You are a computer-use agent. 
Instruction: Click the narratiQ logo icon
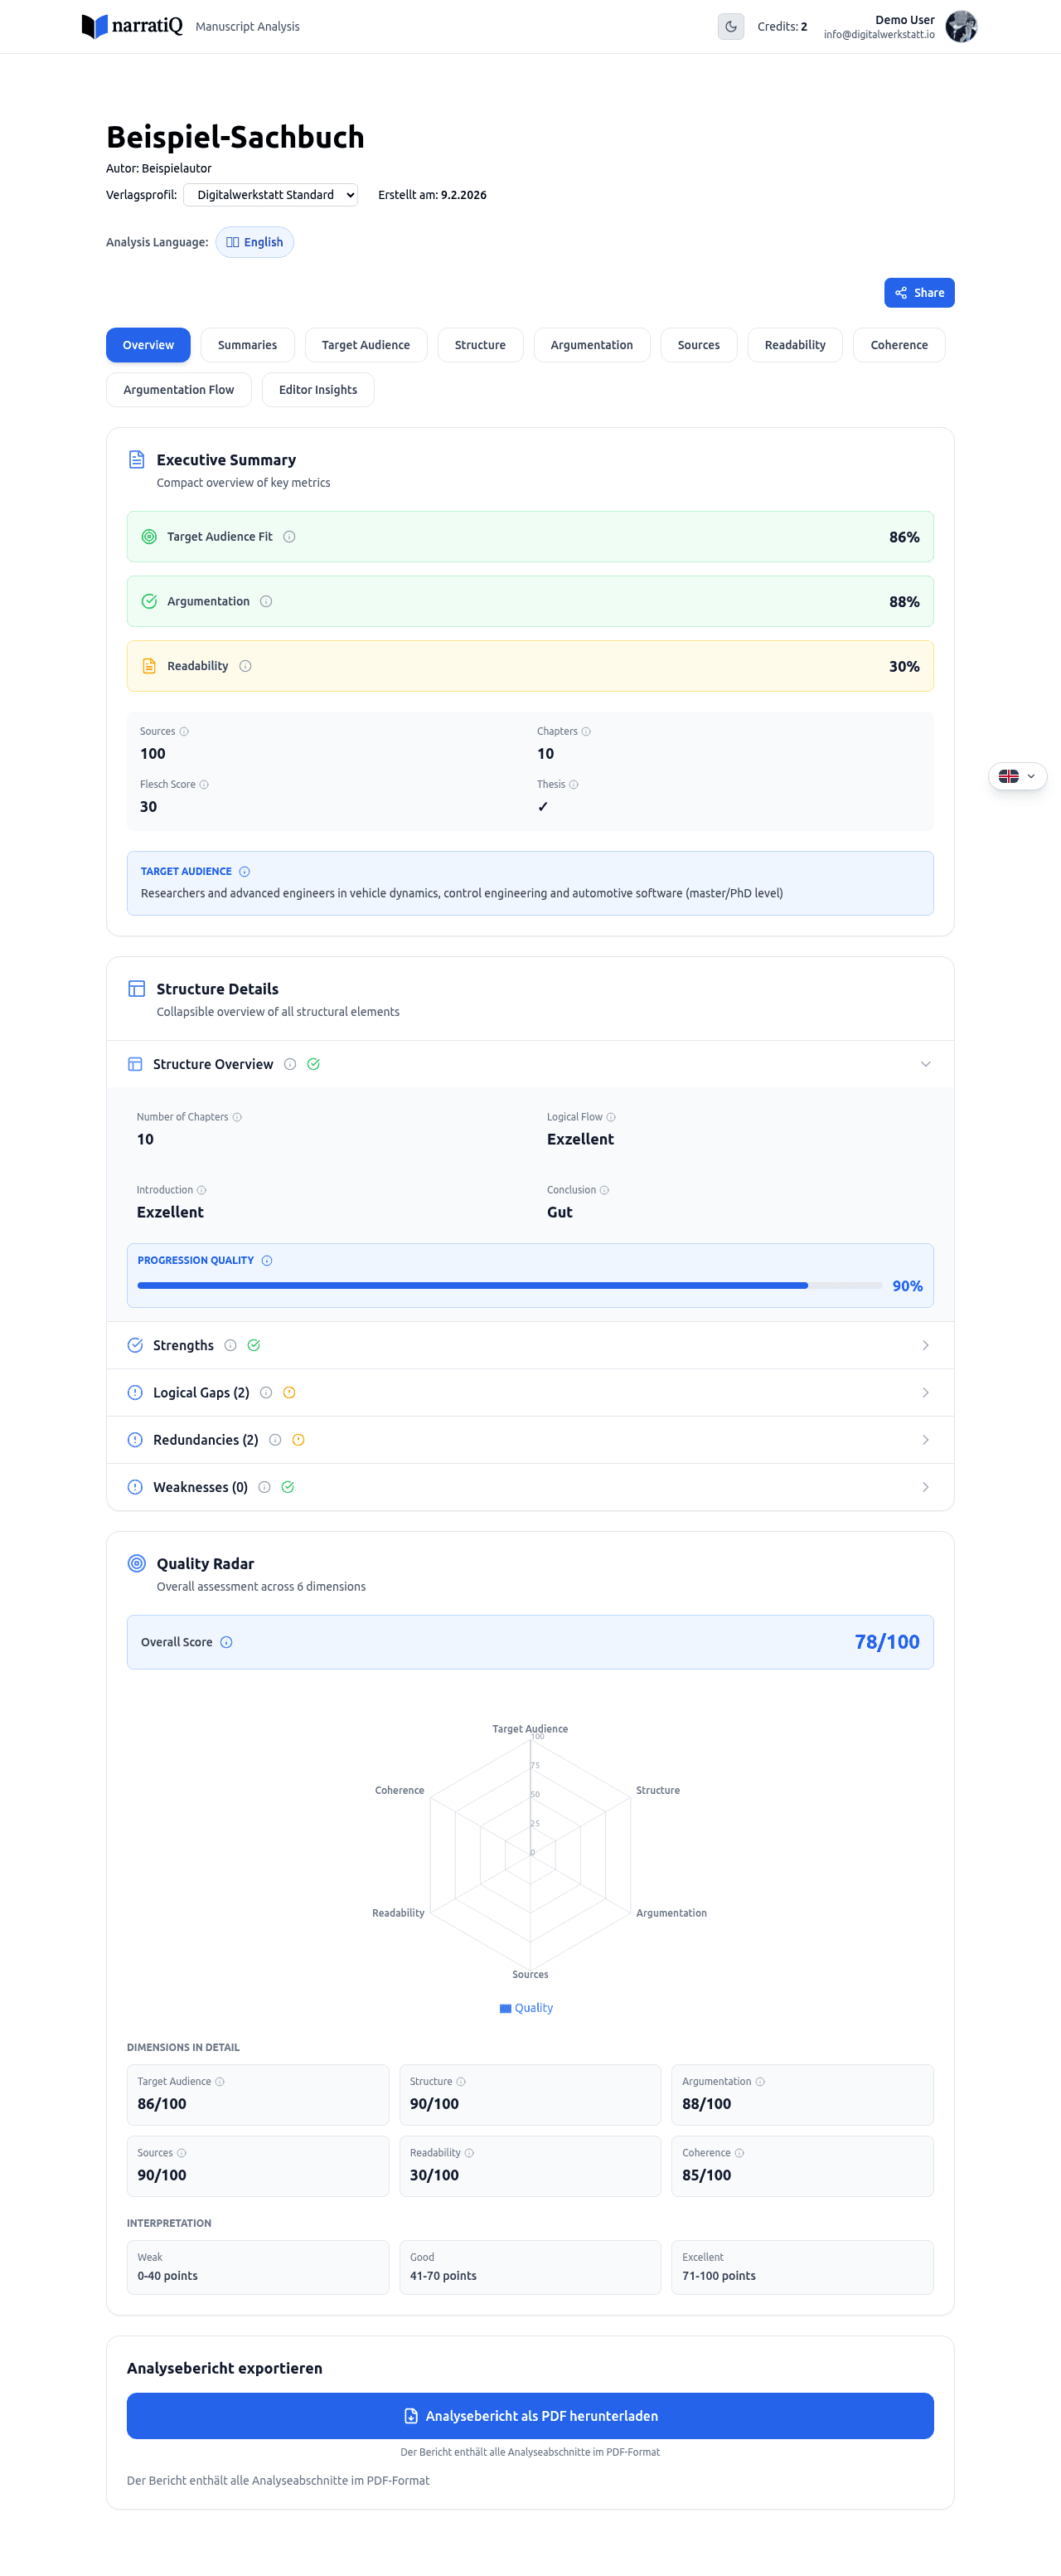click(x=94, y=26)
